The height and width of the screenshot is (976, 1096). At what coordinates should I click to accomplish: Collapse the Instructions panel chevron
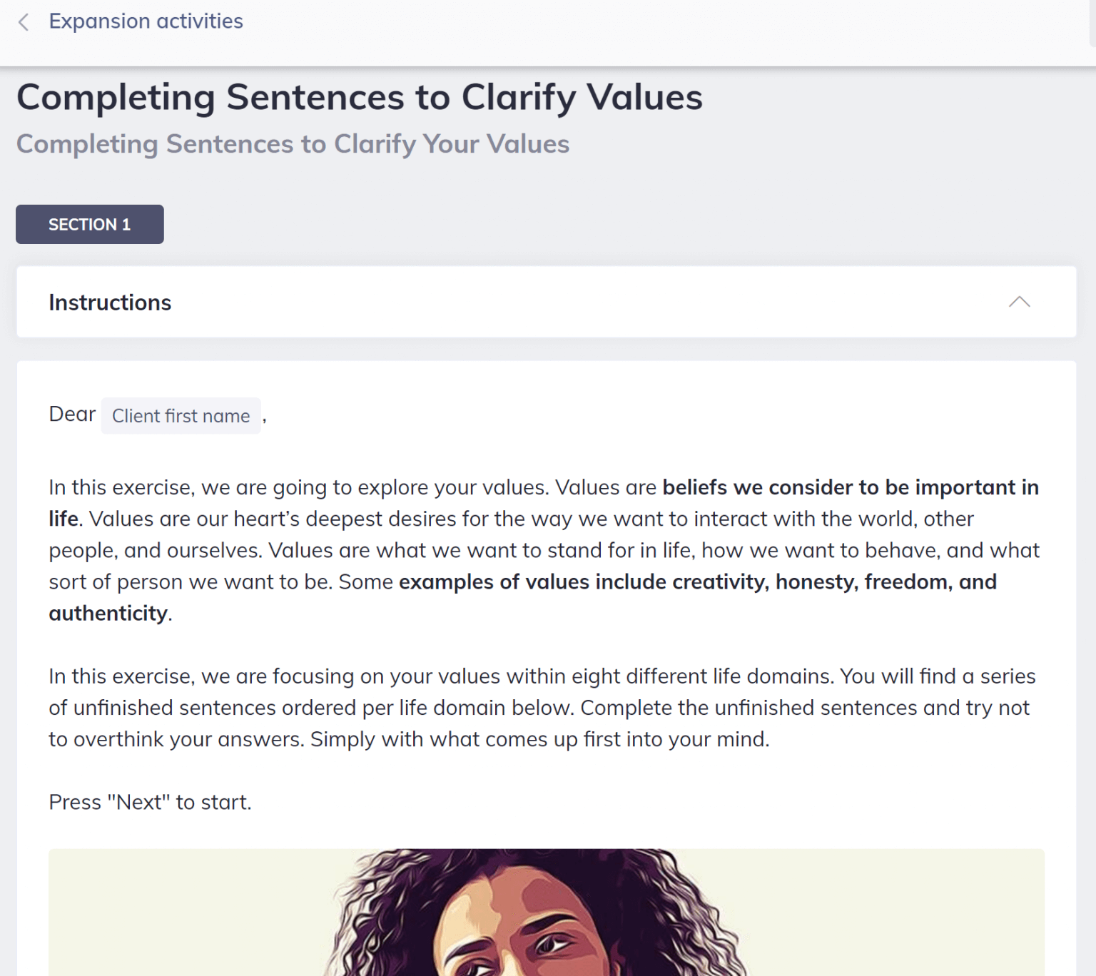click(x=1019, y=302)
